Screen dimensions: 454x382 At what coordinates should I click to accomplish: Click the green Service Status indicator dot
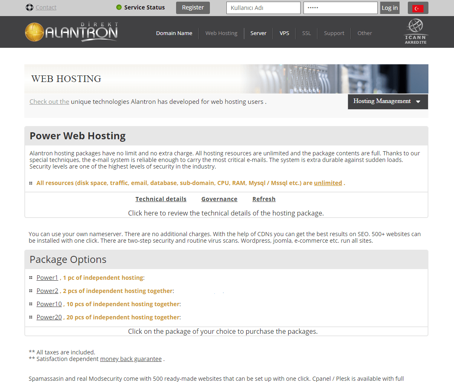pos(119,7)
